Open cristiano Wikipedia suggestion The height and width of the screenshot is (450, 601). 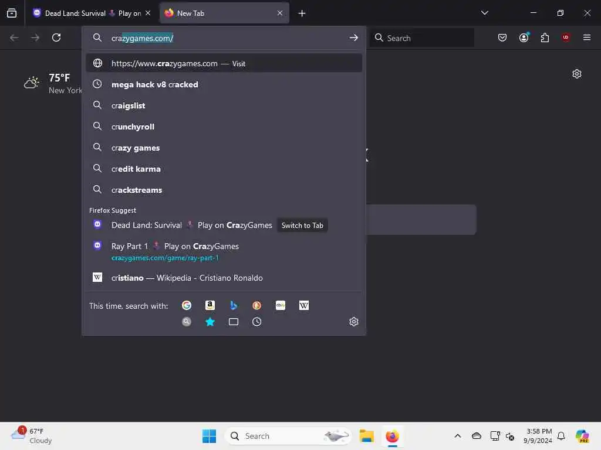[x=224, y=278]
